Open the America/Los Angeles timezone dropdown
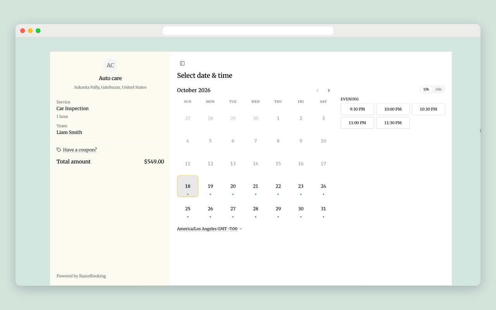The height and width of the screenshot is (310, 496). [210, 229]
